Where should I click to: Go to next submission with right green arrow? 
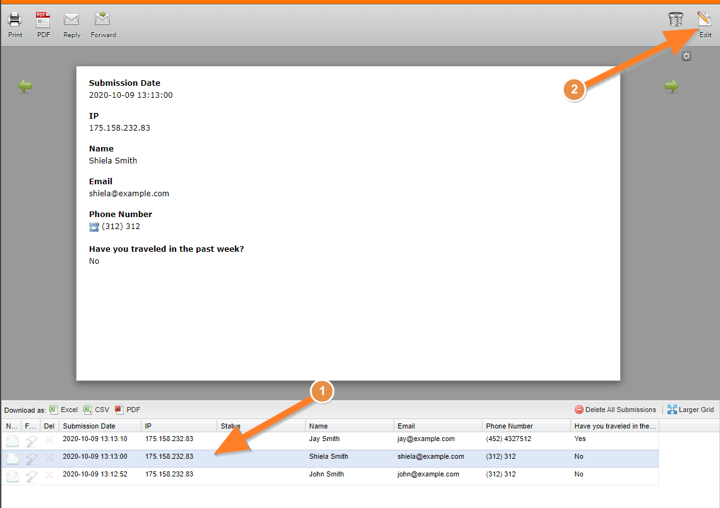point(672,86)
